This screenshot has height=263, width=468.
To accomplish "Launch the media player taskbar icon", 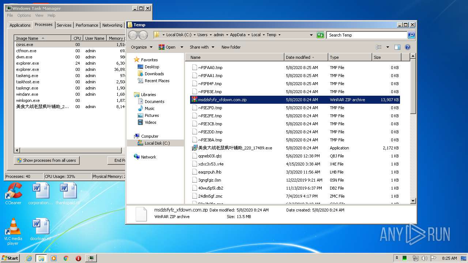I will [x=54, y=258].
